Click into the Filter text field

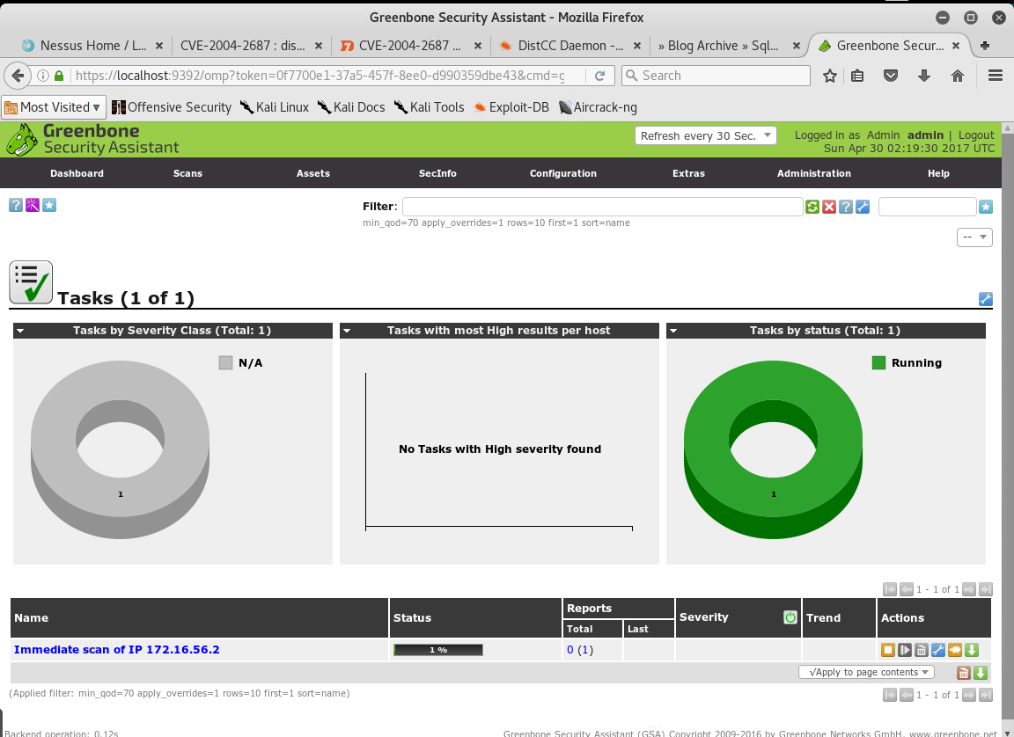603,207
